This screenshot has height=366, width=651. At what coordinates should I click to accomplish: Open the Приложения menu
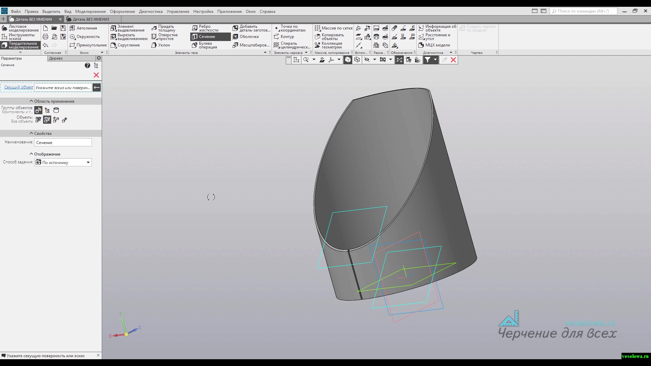click(230, 12)
